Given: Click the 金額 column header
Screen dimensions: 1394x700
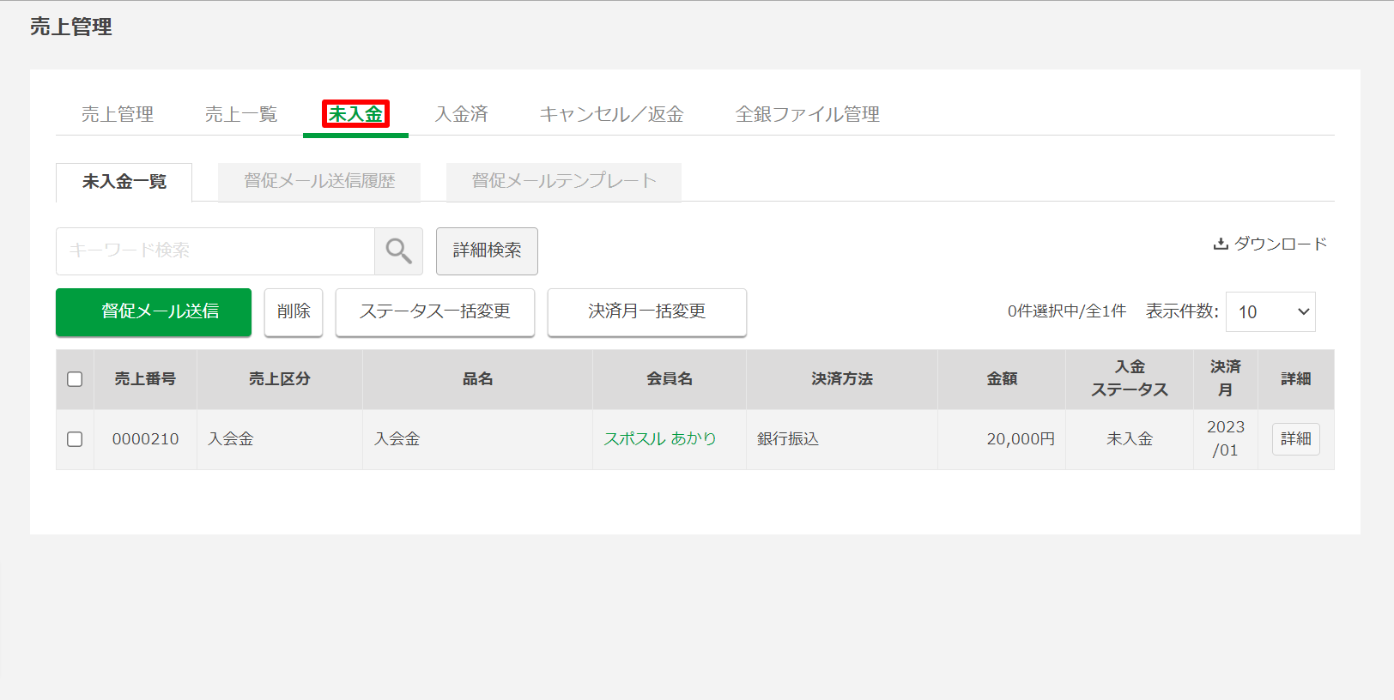Looking at the screenshot, I should (1002, 379).
